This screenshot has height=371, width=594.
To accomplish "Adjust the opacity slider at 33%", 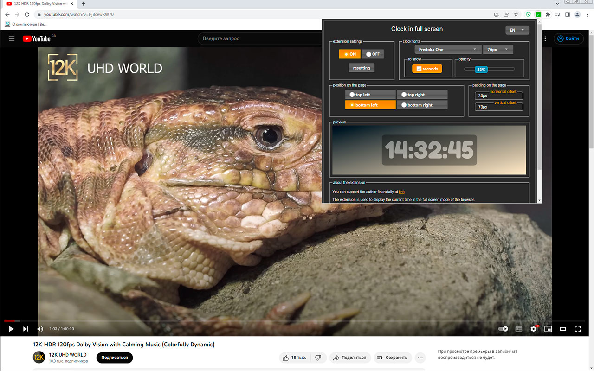I will 481,70.
